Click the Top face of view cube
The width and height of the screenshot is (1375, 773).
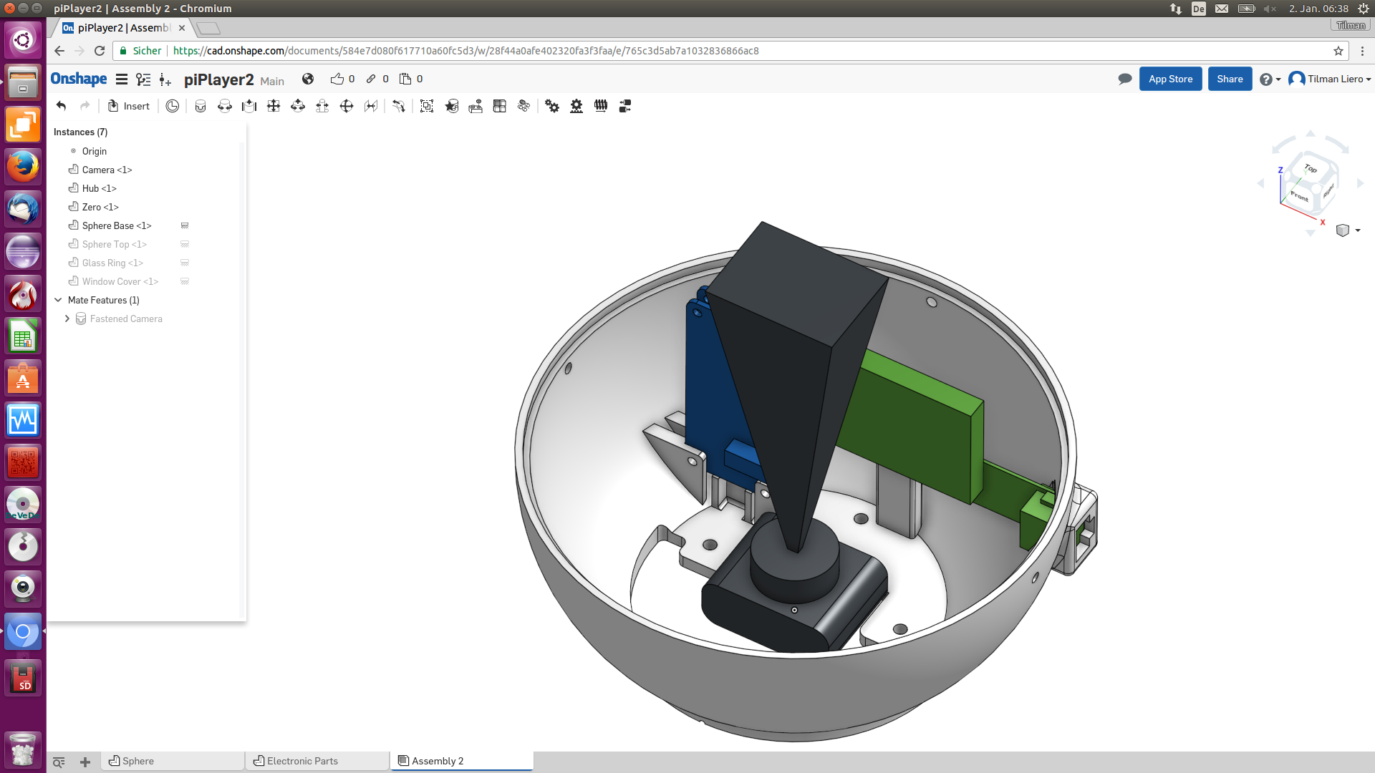(x=1311, y=168)
